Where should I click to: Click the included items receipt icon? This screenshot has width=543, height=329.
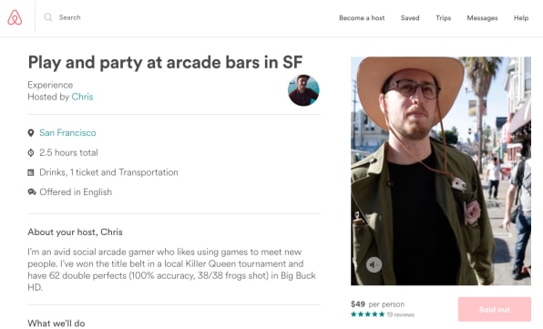(31, 172)
